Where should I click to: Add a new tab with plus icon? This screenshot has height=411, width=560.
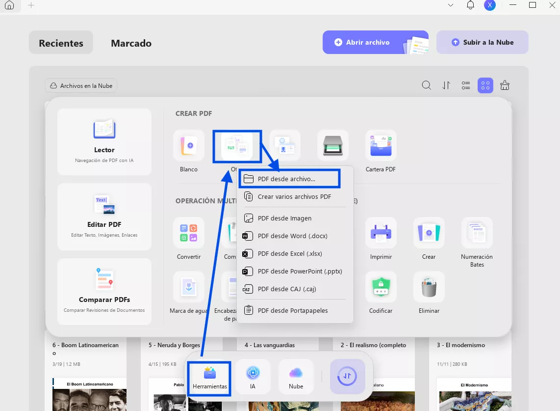[31, 5]
